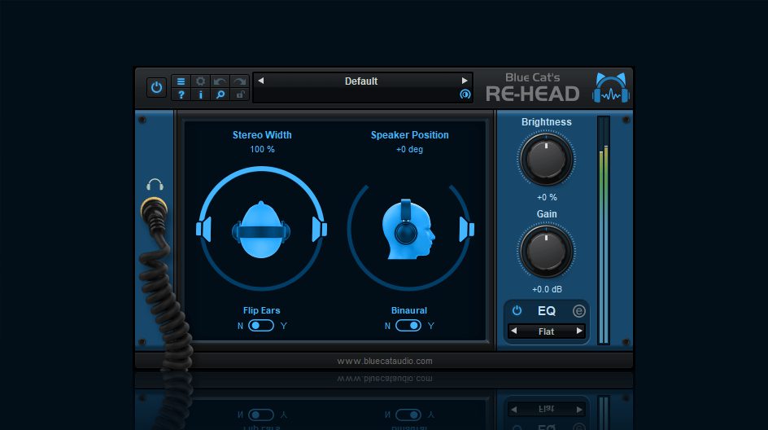Image resolution: width=768 pixels, height=430 pixels.
Task: Toggle the main plugin bypass power button
Action: click(156, 88)
